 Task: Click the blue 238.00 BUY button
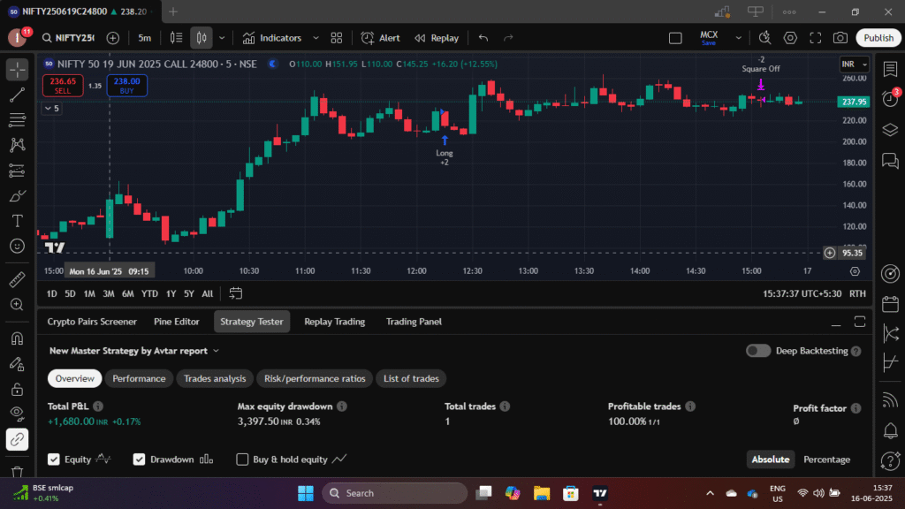(x=127, y=86)
